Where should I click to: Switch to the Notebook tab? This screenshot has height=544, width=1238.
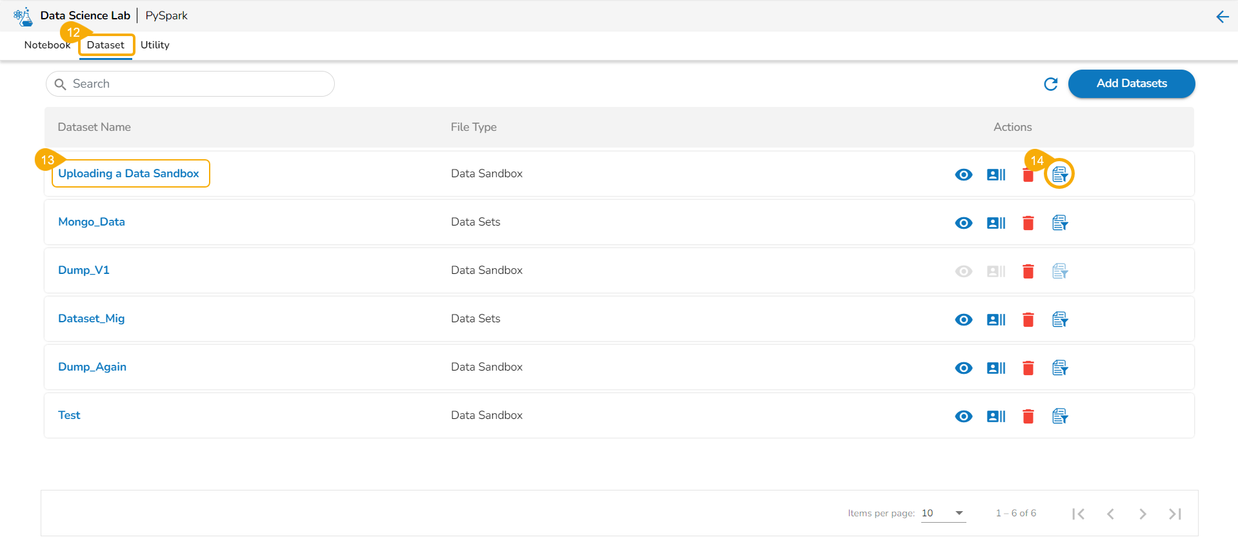click(47, 45)
